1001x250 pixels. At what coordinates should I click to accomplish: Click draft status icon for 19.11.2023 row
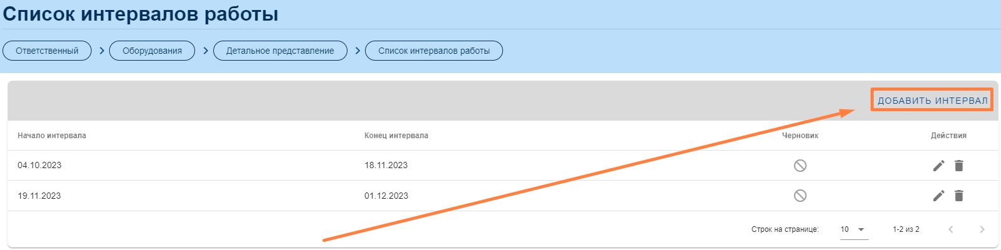point(800,196)
